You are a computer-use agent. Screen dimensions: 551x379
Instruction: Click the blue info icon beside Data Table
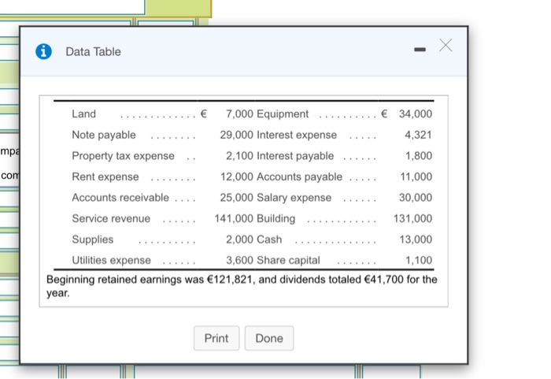point(43,52)
